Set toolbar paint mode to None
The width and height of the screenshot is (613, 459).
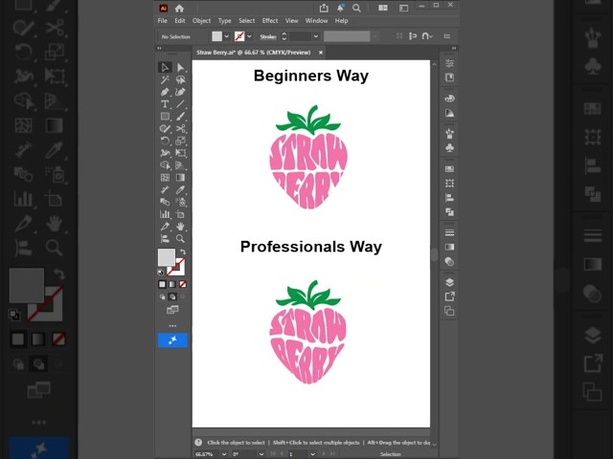(183, 285)
